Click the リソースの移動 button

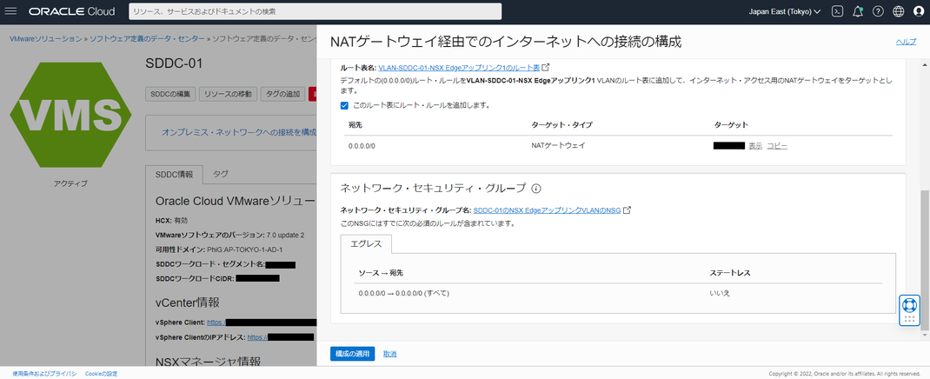[229, 94]
